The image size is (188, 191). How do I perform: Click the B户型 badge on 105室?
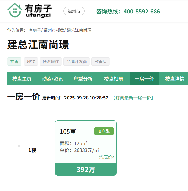pyautogui.click(x=104, y=131)
